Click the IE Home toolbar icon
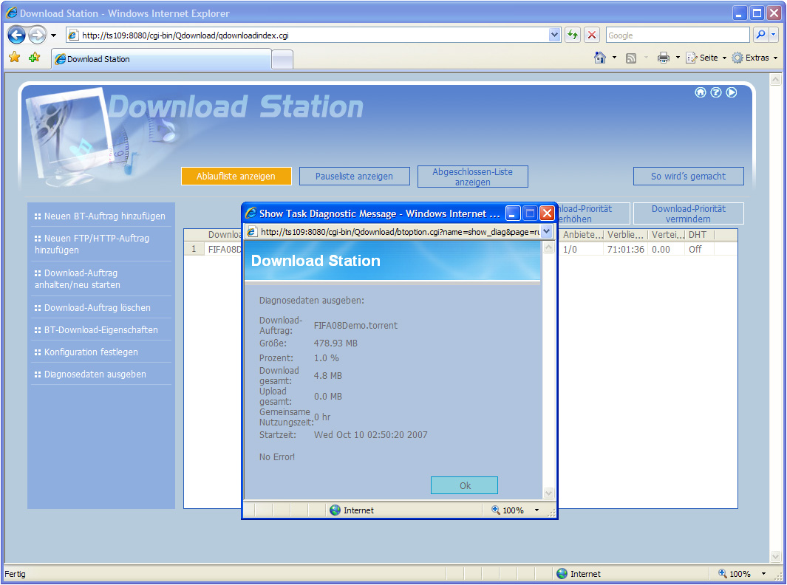787x585 pixels. tap(600, 58)
